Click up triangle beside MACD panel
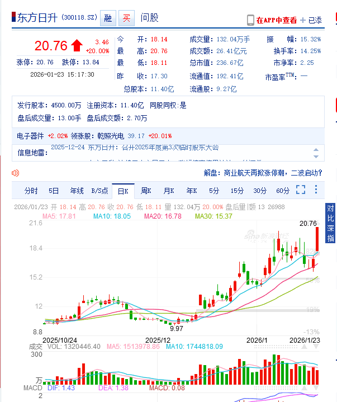337x402 pixels. (x=305, y=388)
